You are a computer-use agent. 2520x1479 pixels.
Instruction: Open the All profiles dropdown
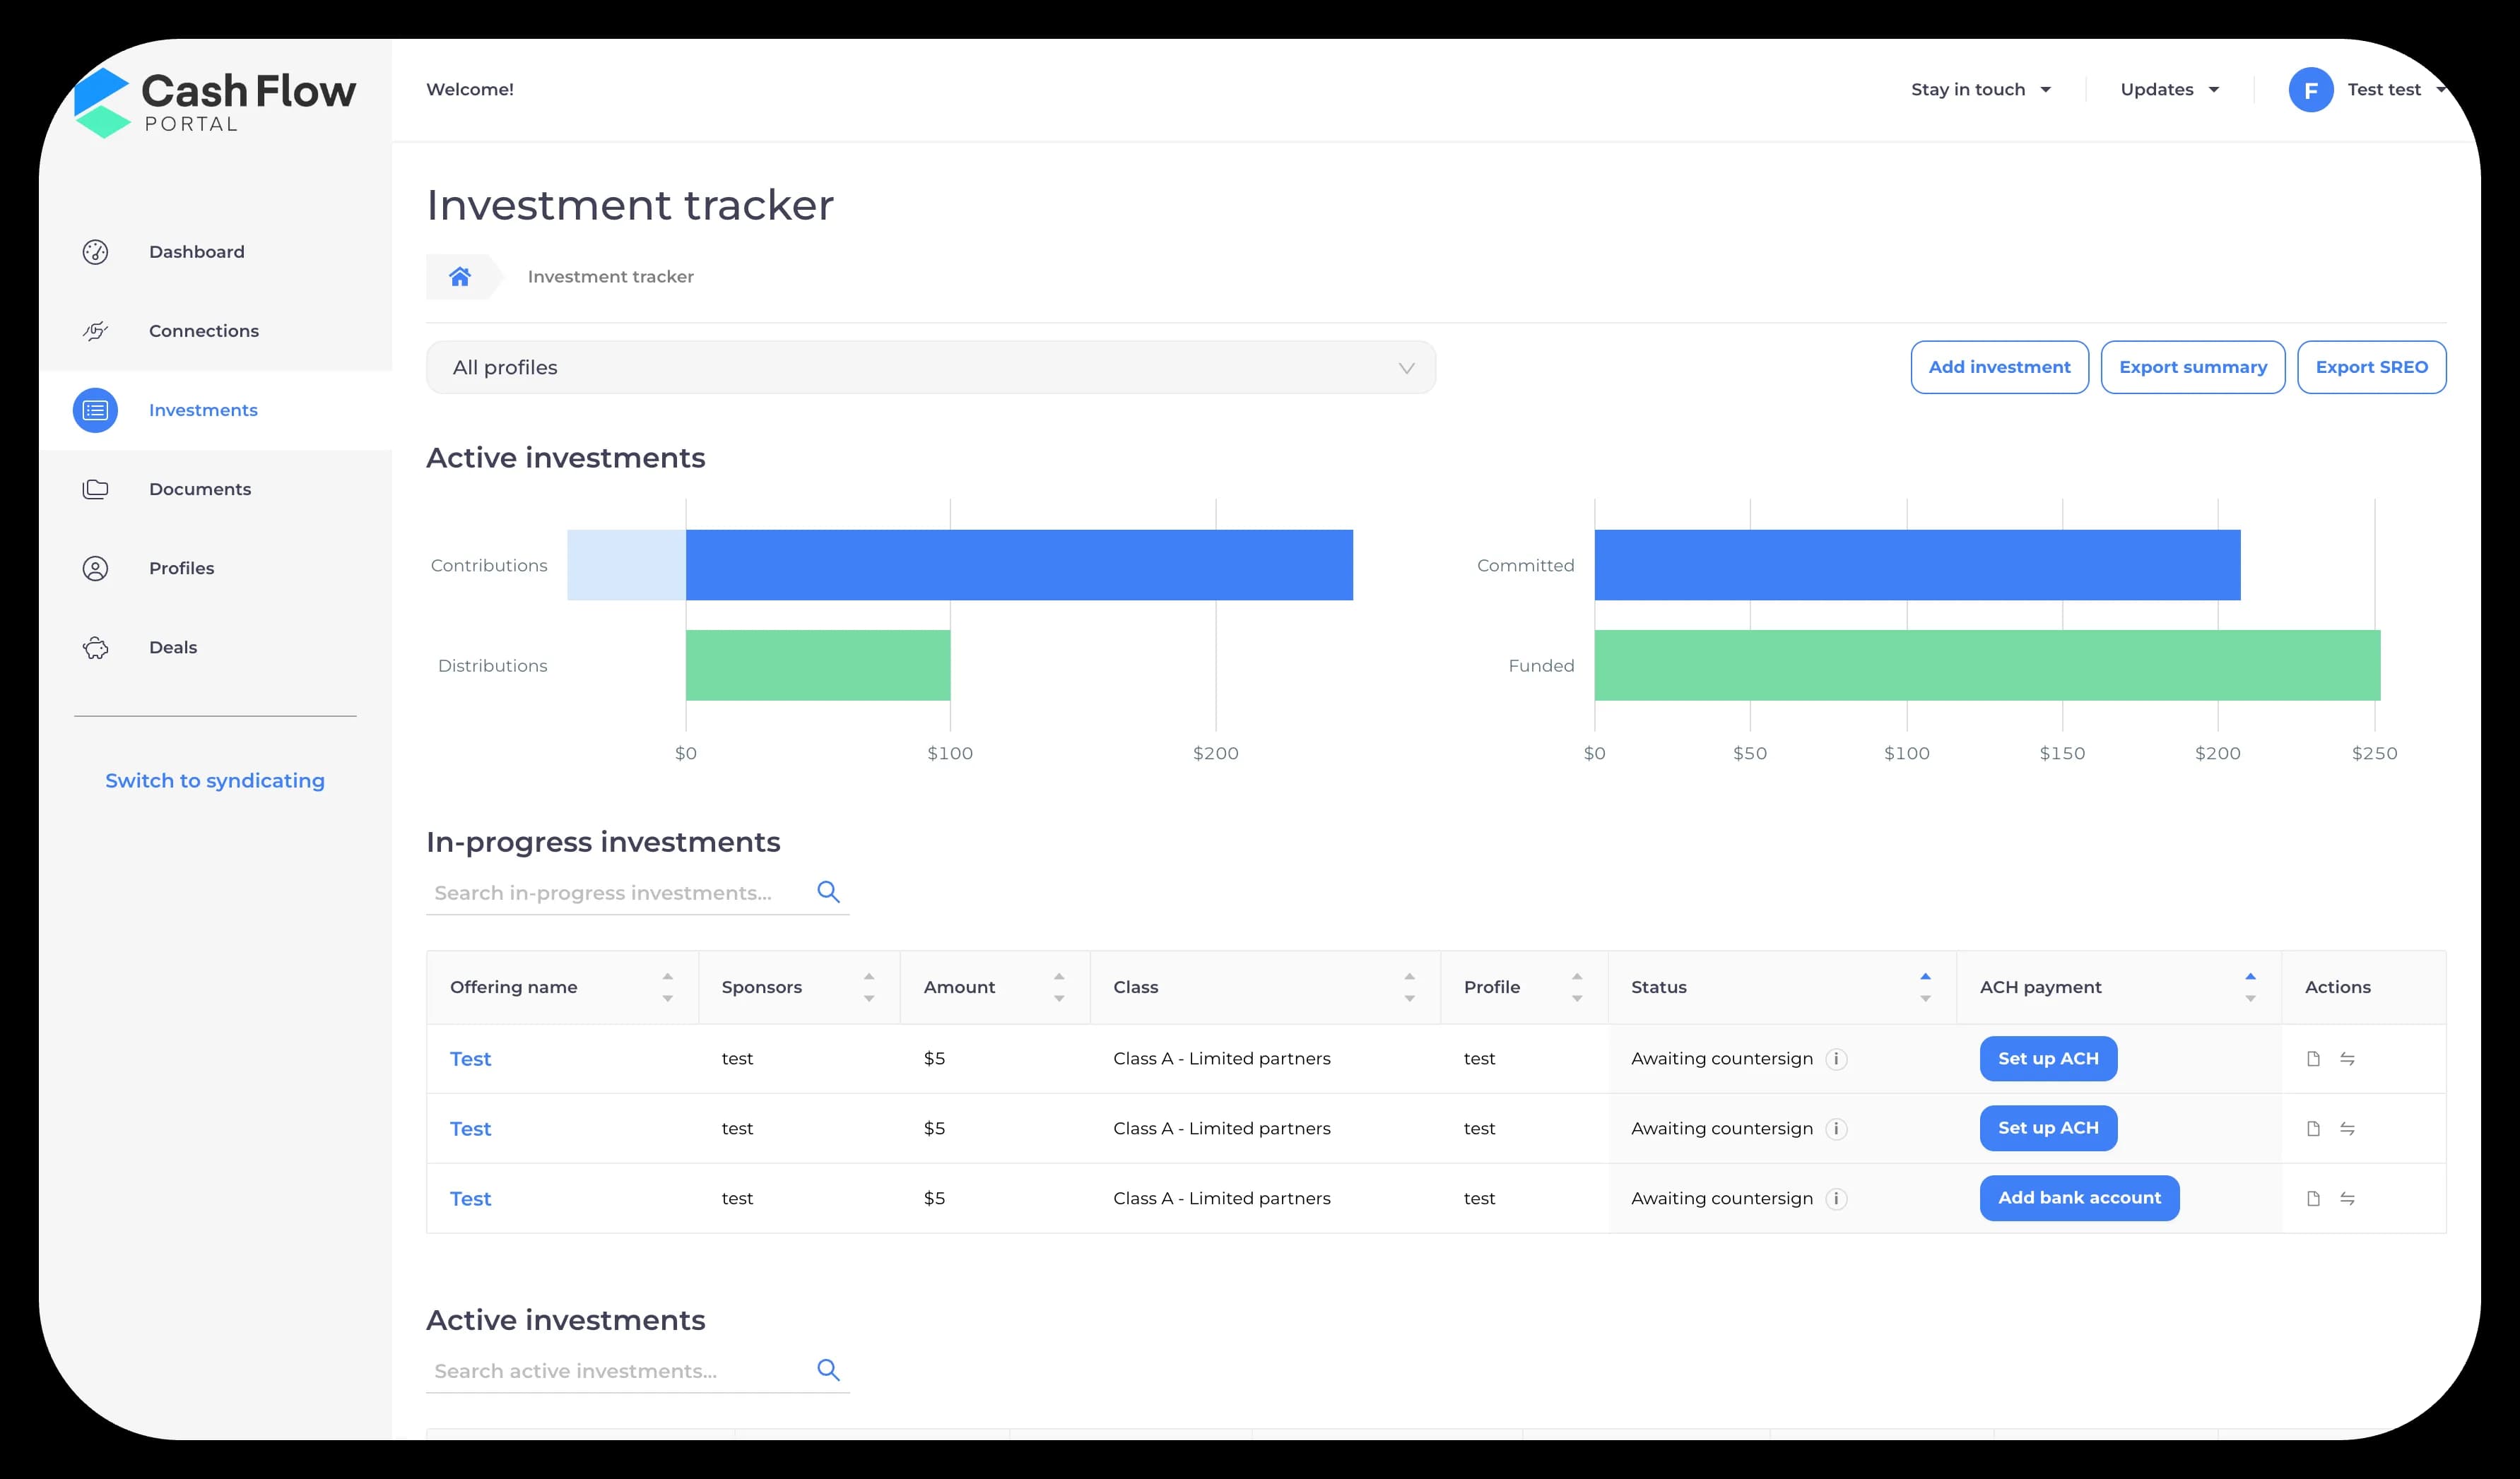click(930, 368)
